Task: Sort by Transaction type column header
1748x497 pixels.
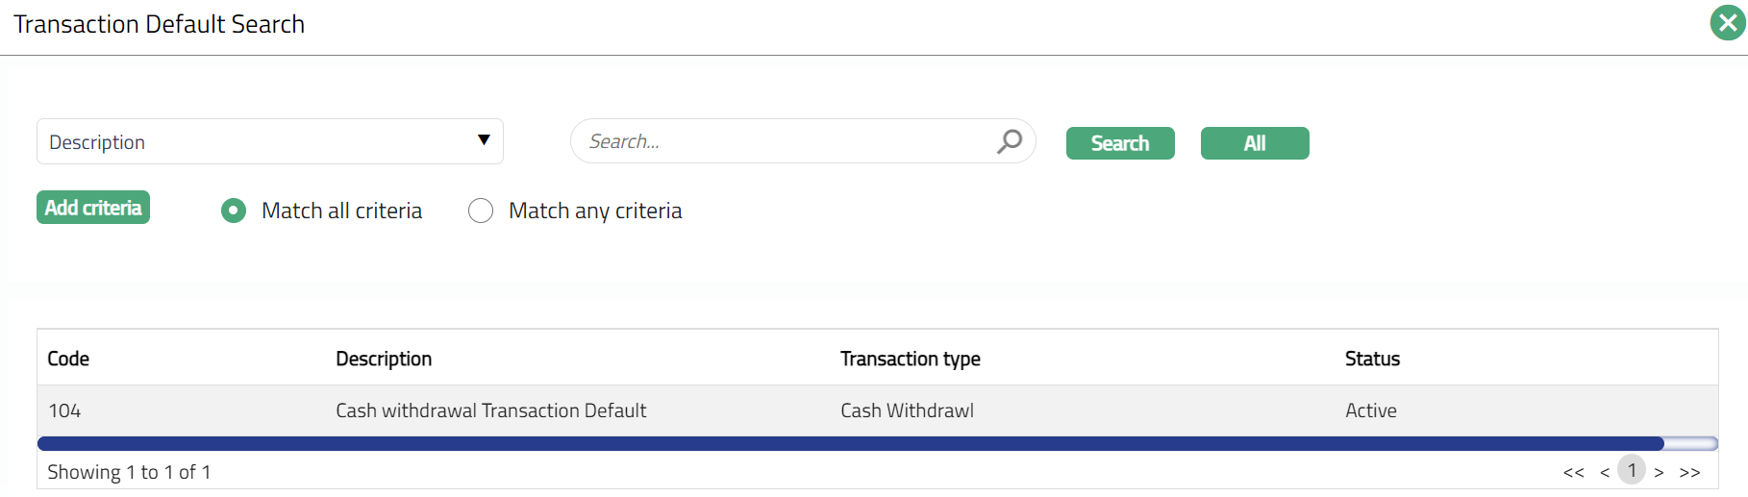Action: click(910, 359)
